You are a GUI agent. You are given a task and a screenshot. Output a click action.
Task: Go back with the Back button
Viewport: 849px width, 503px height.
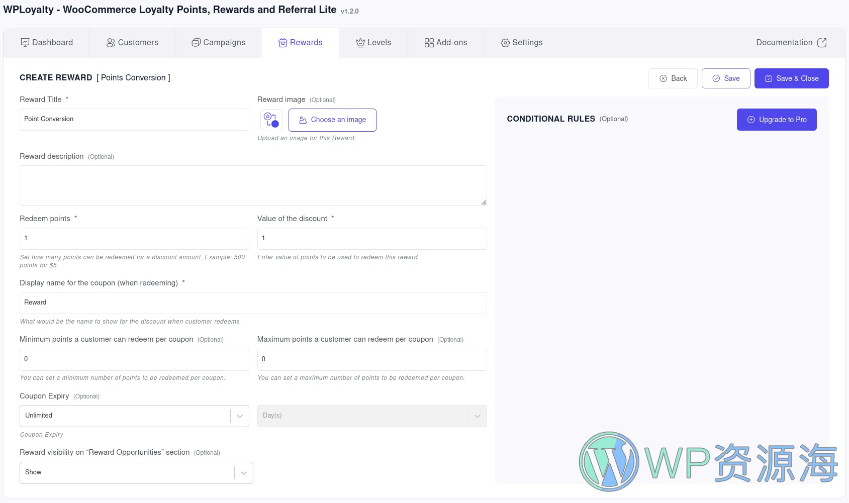point(673,78)
